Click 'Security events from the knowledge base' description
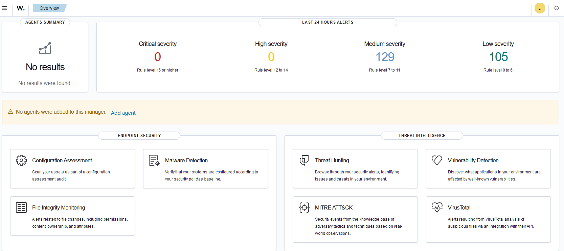 click(x=359, y=226)
